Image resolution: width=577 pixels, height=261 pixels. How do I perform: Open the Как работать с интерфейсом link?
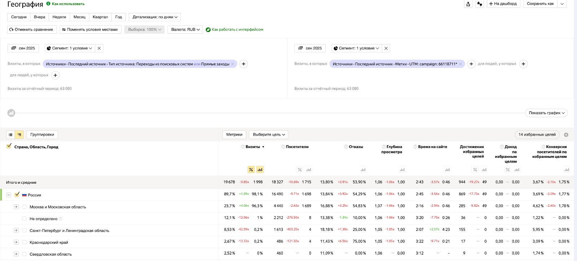click(237, 29)
